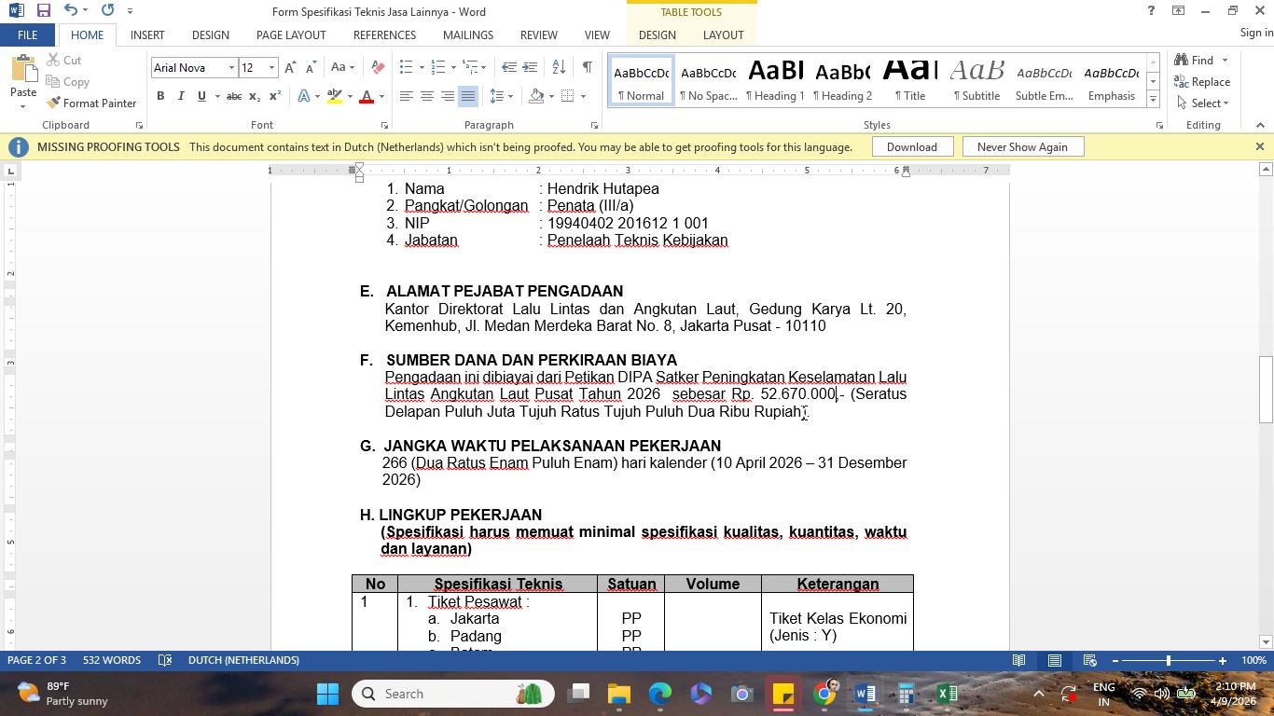
Task: Toggle italic formatting
Action: click(x=181, y=96)
